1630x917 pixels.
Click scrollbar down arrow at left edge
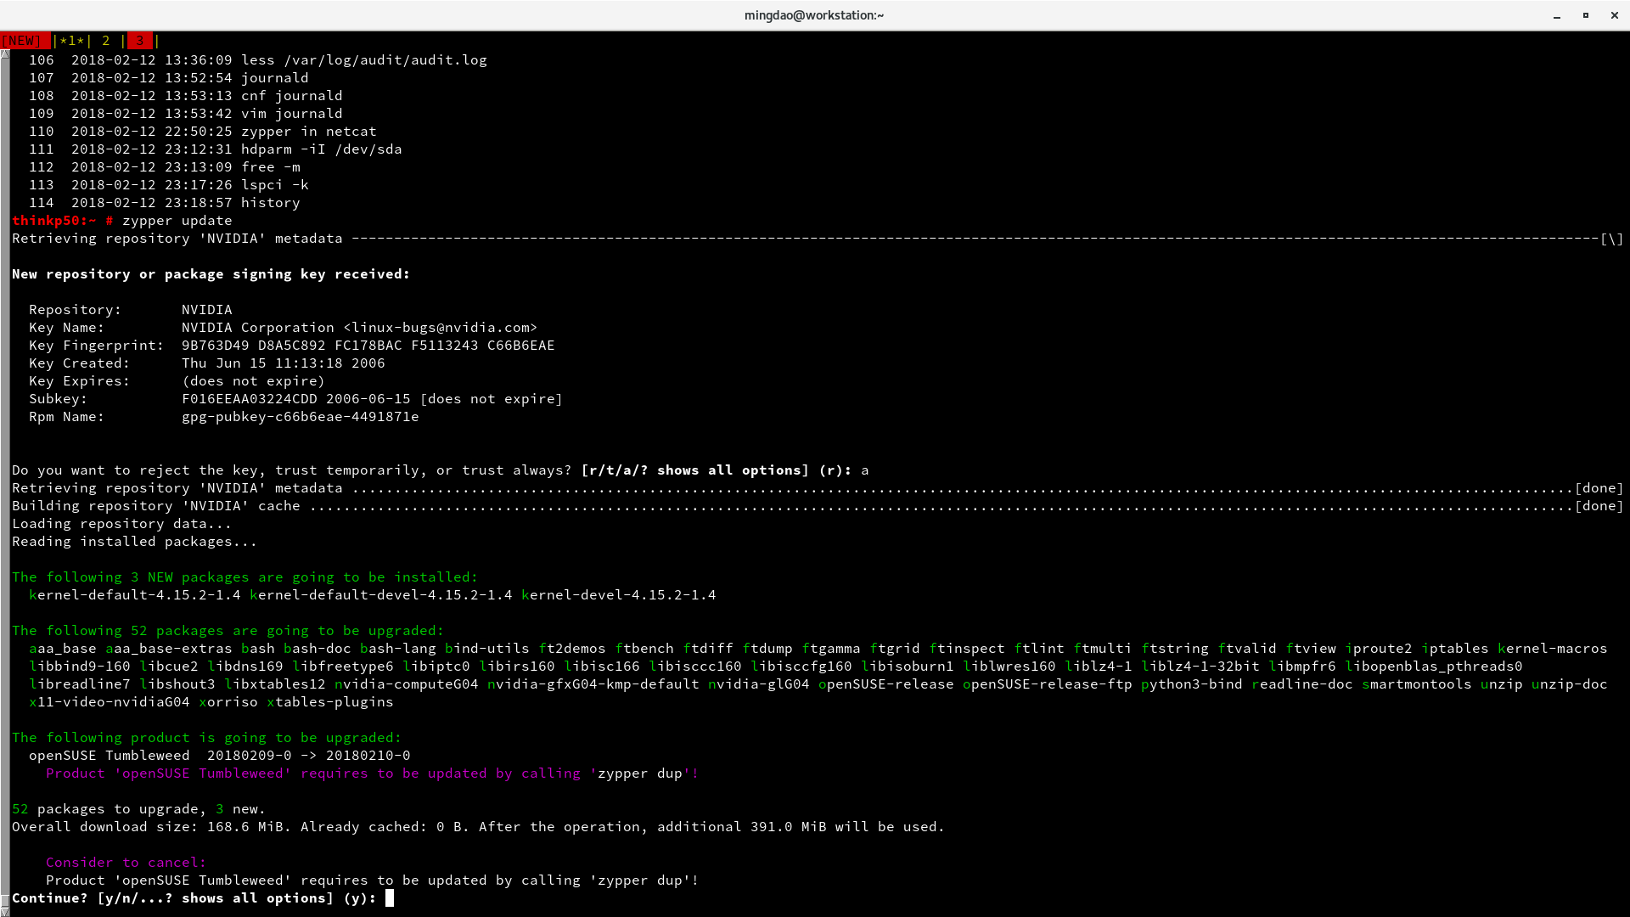coord(4,911)
